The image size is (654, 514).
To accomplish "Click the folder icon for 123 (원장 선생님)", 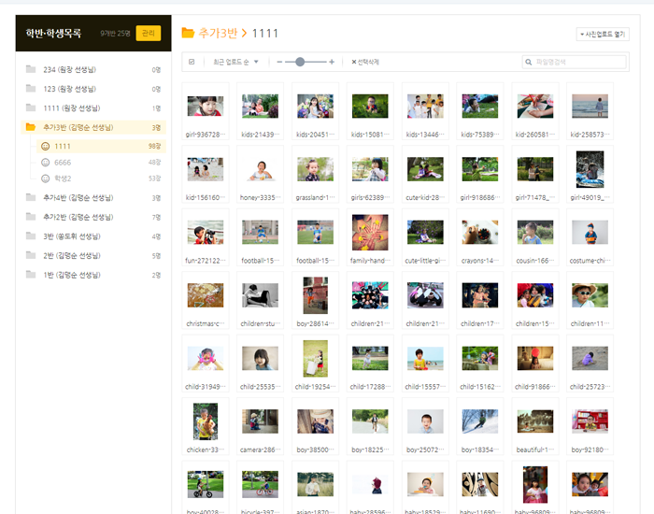I will [x=31, y=89].
